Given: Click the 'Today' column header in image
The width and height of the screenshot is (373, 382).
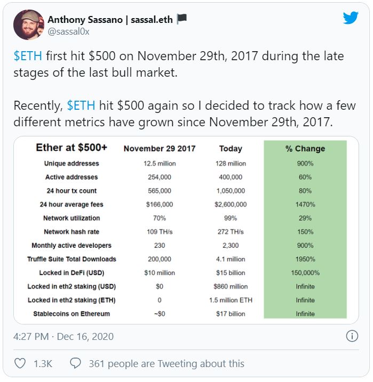Looking at the screenshot, I should tap(231, 148).
